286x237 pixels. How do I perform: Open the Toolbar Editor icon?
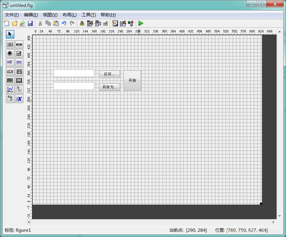point(105,23)
